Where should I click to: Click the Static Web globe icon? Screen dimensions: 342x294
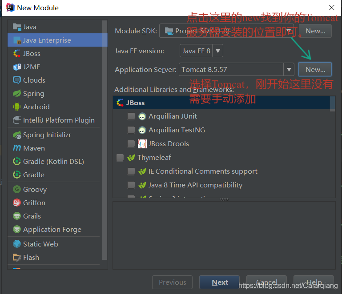point(17,244)
